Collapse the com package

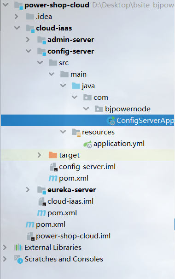click(x=75, y=97)
